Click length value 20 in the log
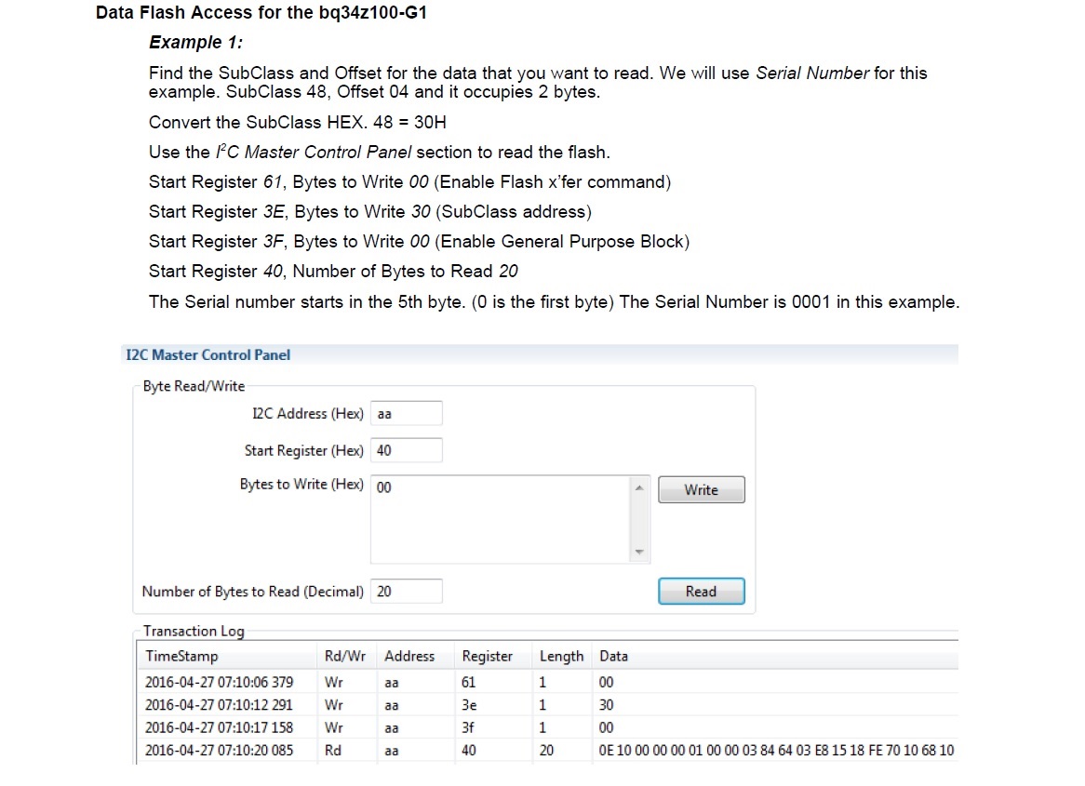This screenshot has width=1085, height=786. tap(546, 751)
